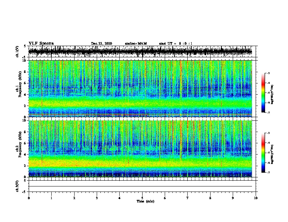Click the "0" tick on the Time axis
The image size is (288, 222).
pos(29,198)
